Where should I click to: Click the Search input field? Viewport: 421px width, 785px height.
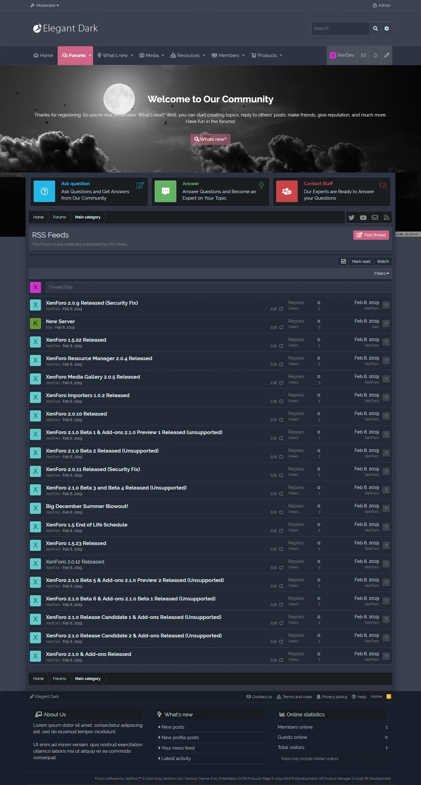pos(341,28)
